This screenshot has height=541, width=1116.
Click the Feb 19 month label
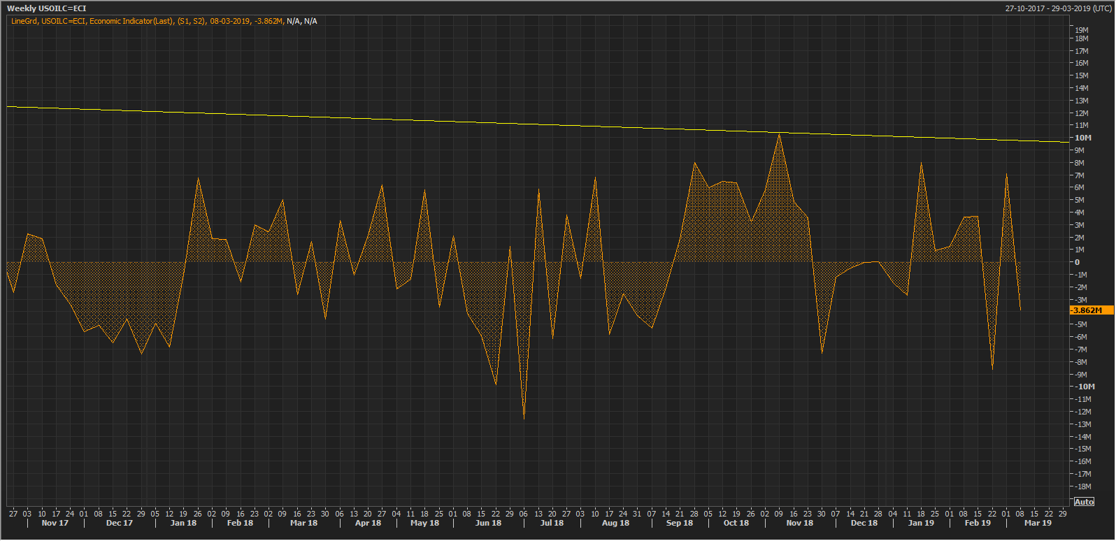coord(978,523)
